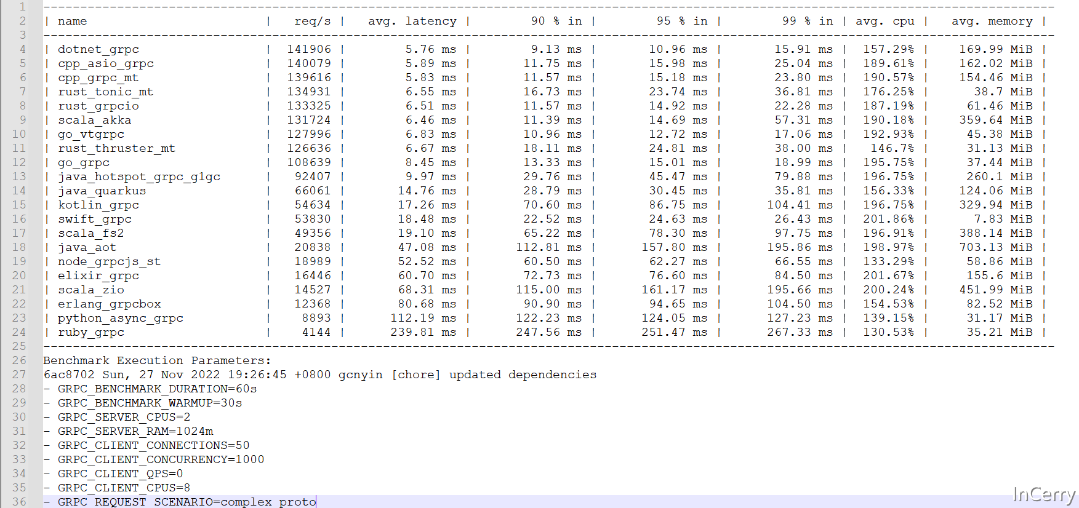
Task: Select the GRPC_SERVER_RAM=1024m line
Action: coord(128,431)
